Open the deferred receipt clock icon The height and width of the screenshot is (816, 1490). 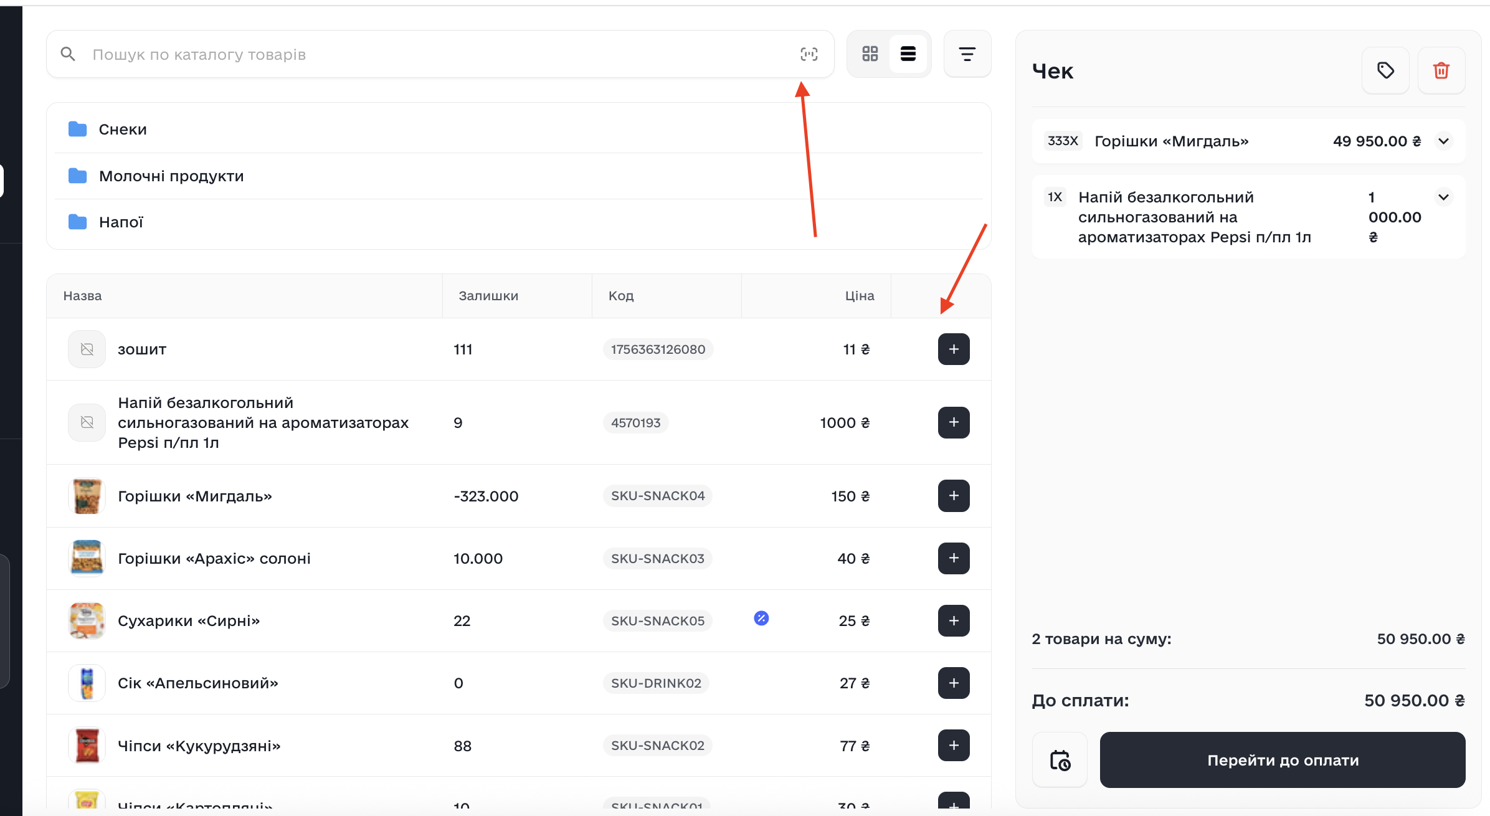click(x=1059, y=760)
